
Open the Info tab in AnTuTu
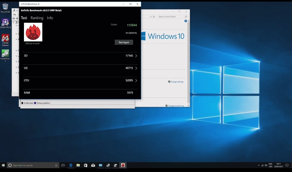click(x=50, y=18)
